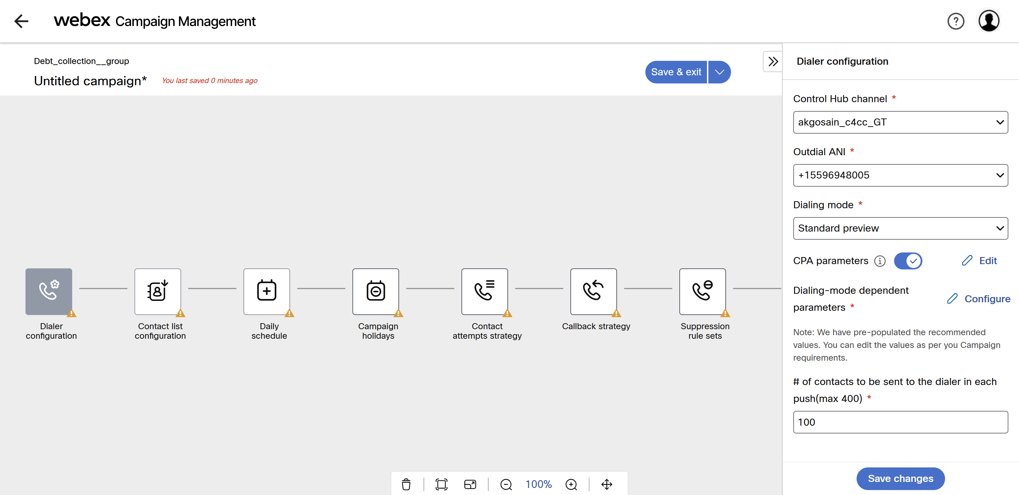
Task: Open the Dialing mode dropdown
Action: (900, 228)
